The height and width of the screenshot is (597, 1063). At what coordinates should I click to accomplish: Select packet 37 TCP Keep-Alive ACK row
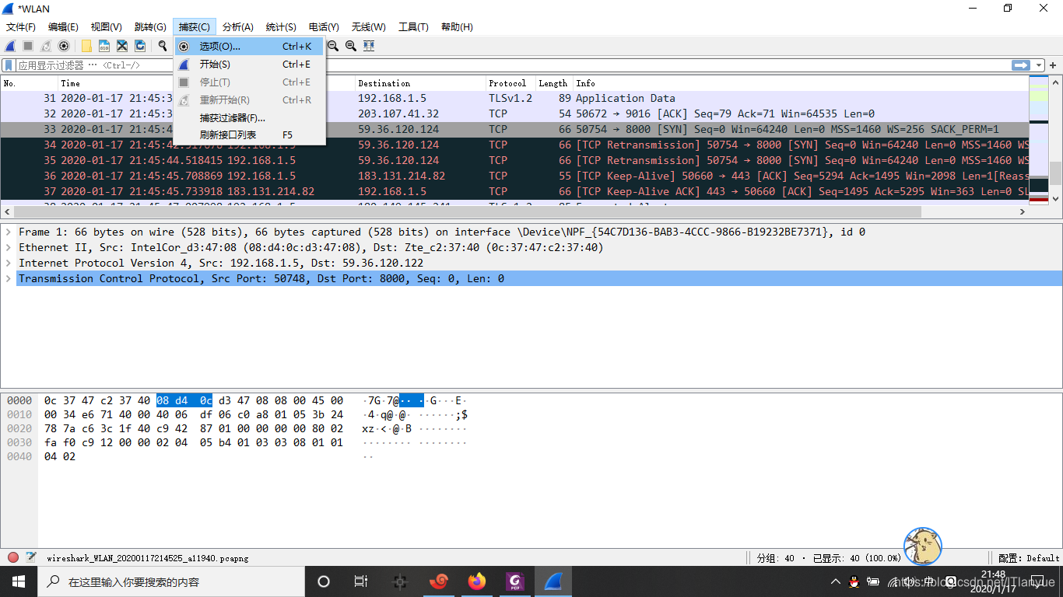point(514,191)
